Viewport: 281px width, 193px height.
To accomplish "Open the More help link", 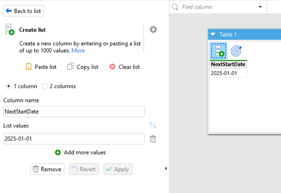I will coord(78,51).
